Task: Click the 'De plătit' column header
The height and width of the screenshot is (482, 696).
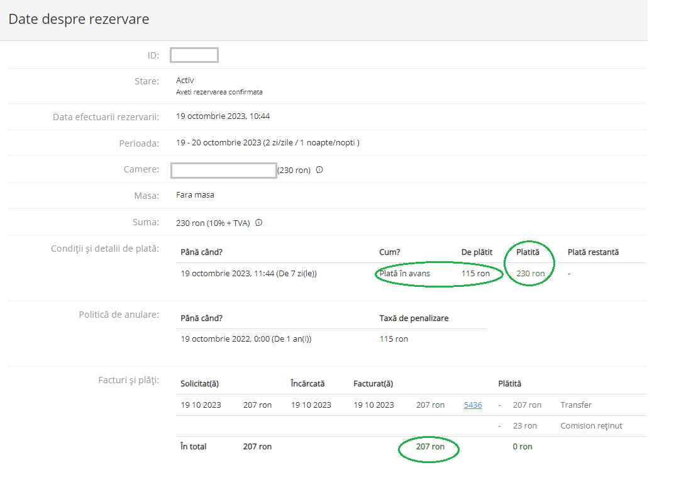Action: 477,252
